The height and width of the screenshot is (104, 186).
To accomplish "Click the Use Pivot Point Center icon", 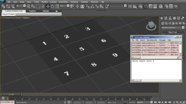I will pos(72,6).
